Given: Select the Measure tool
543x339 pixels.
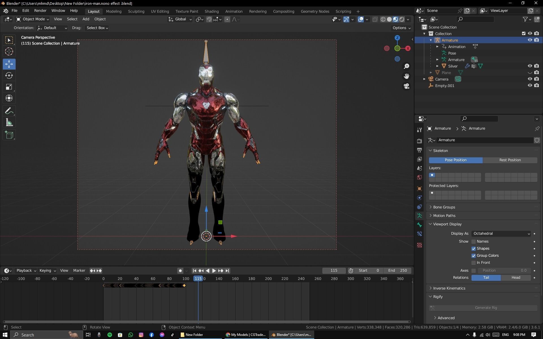Looking at the screenshot, I should [x=9, y=123].
